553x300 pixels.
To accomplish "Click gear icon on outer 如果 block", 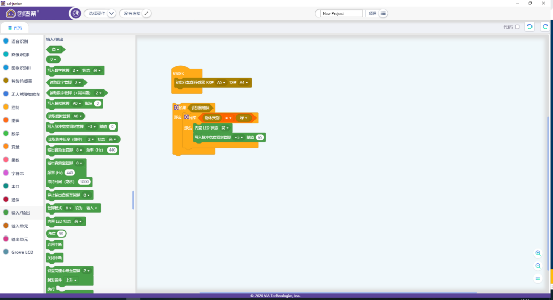I will click(x=176, y=108).
